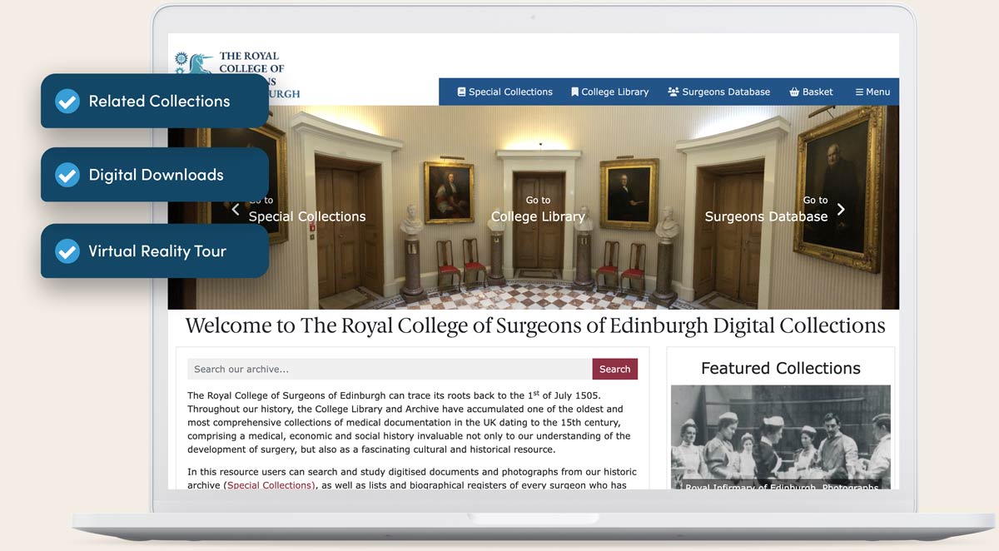999x551 pixels.
Task: Go to College Library carousel link
Action: coord(538,210)
